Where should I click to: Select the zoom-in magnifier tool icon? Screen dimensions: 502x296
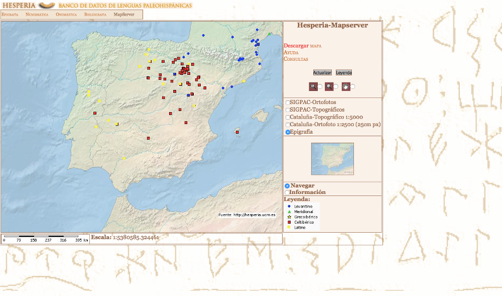click(x=313, y=86)
